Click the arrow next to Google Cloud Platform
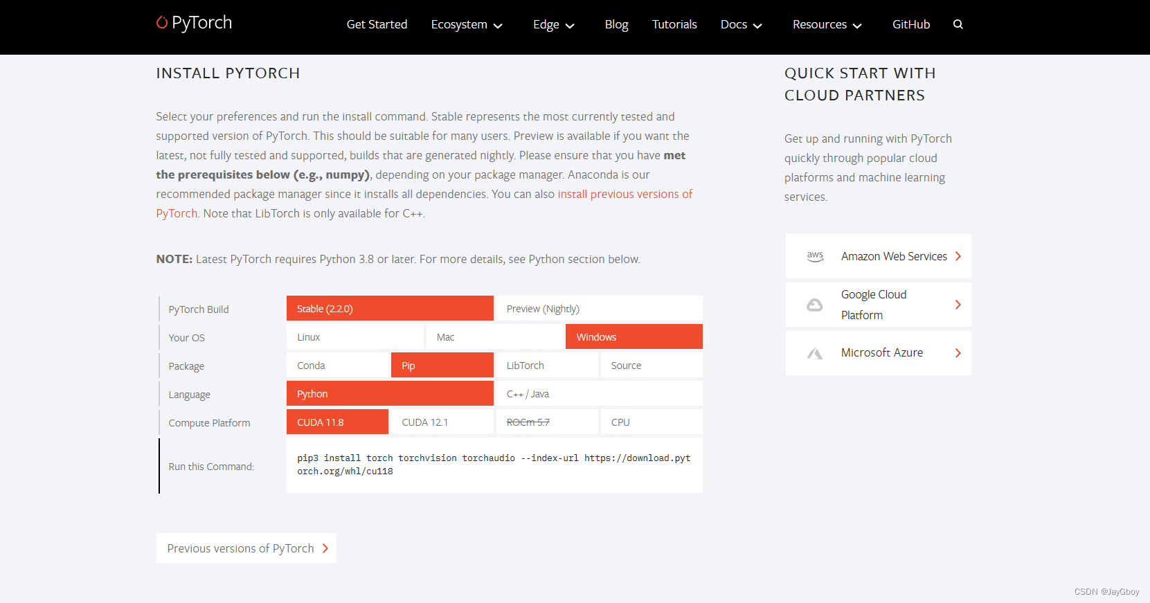The height and width of the screenshot is (603, 1150). point(958,305)
